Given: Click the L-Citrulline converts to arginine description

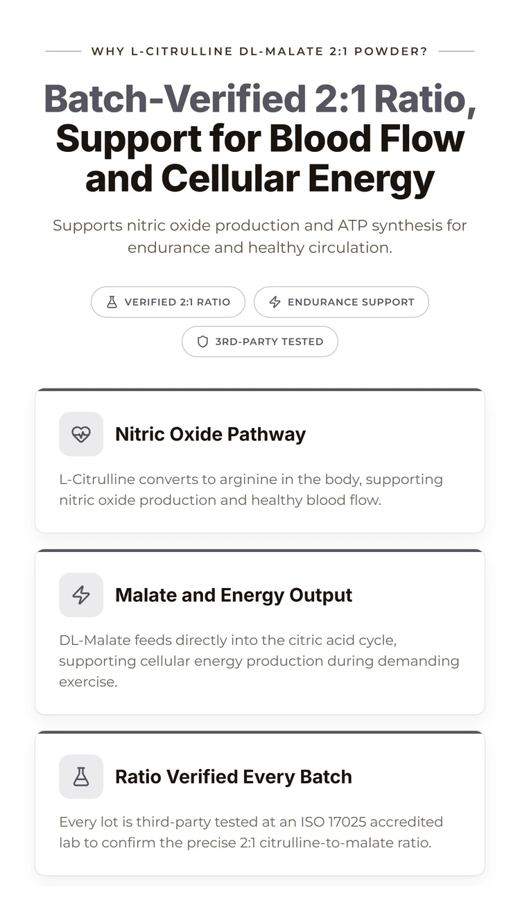Looking at the screenshot, I should pos(251,490).
